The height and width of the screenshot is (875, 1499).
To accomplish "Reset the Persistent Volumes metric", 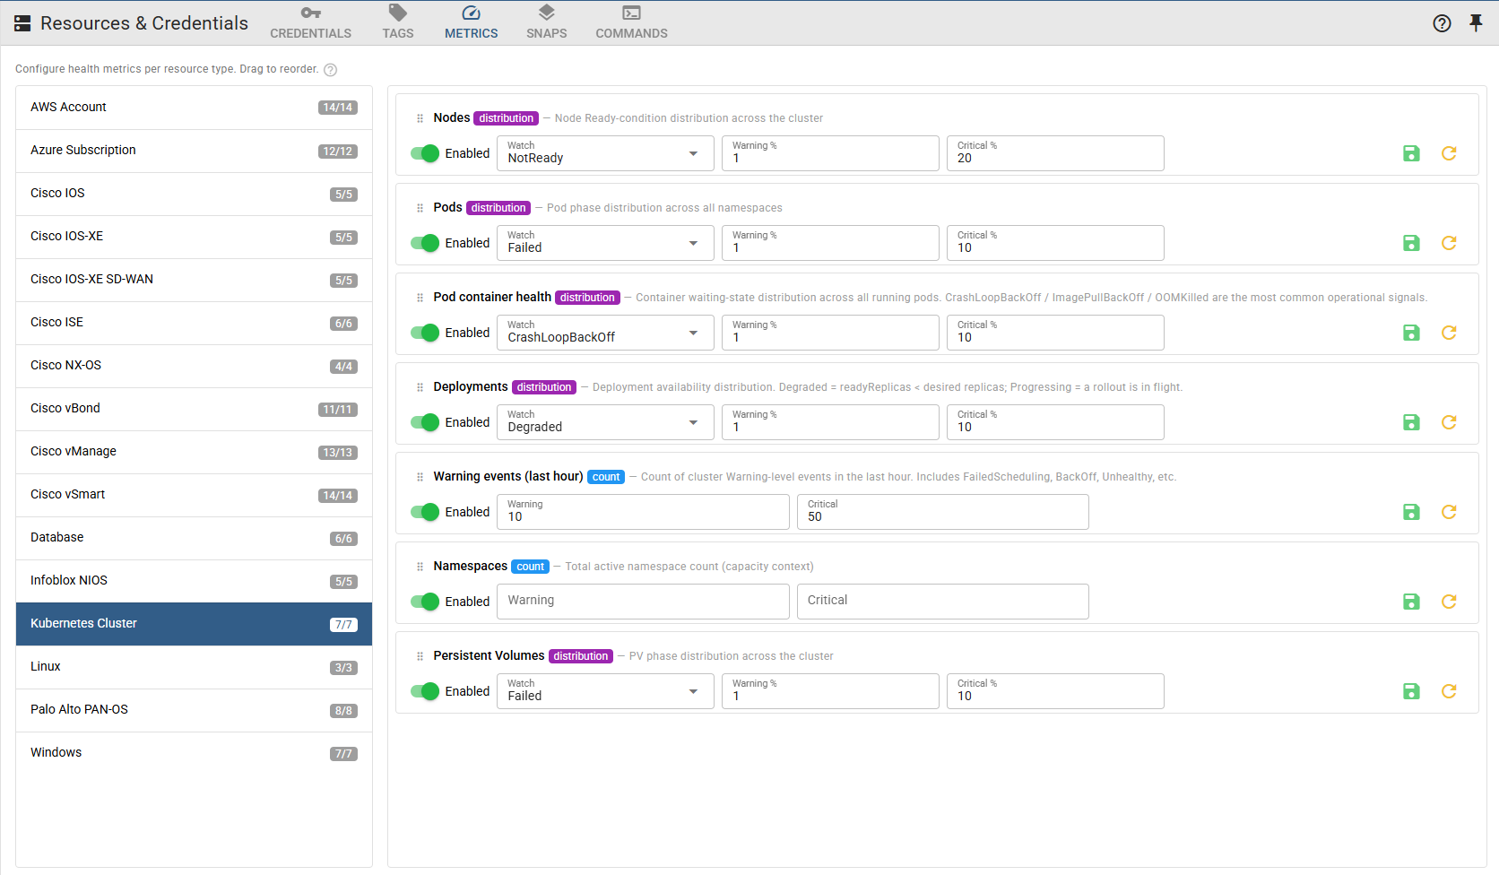I will 1449,691.
